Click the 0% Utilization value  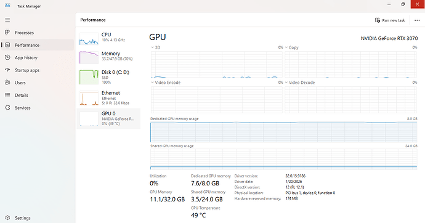[154, 184]
